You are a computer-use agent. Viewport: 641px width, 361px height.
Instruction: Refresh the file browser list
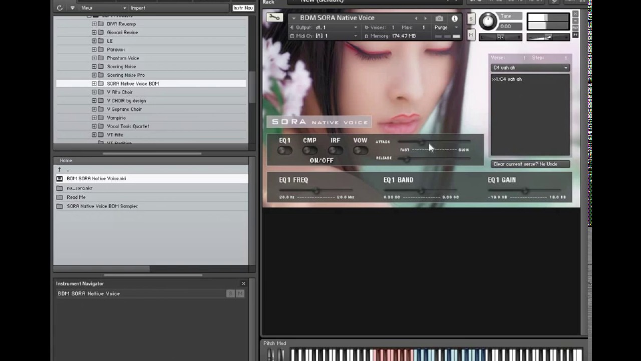tap(60, 8)
